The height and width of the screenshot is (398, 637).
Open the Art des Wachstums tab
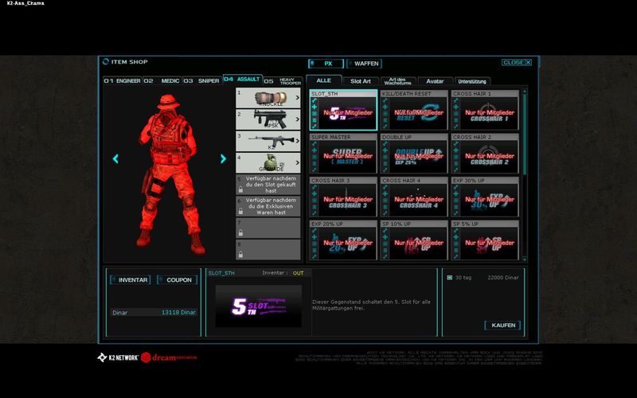tap(397, 81)
